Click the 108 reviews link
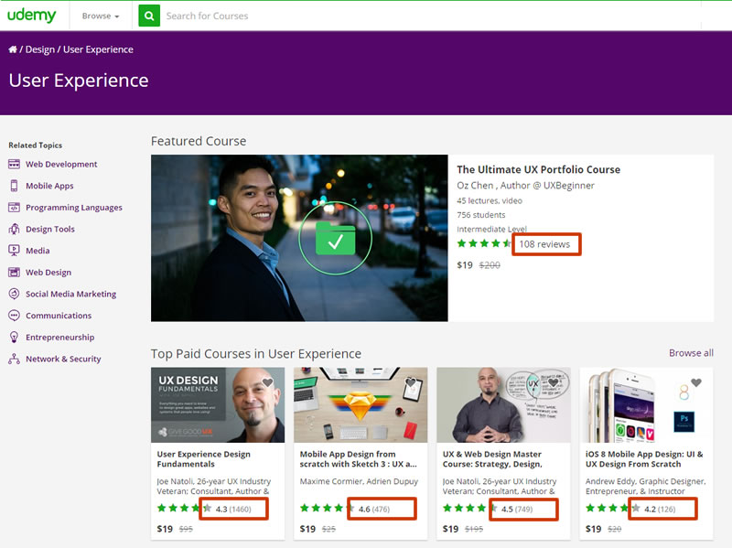Image resolution: width=732 pixels, height=548 pixels. (544, 244)
